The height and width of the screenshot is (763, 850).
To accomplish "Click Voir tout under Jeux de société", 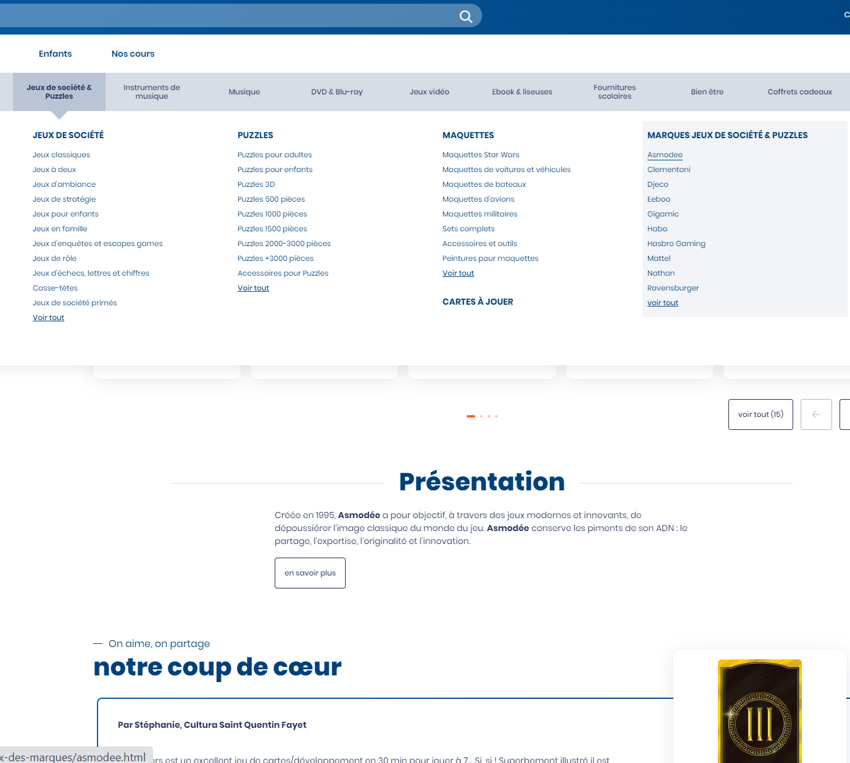I will pos(48,318).
